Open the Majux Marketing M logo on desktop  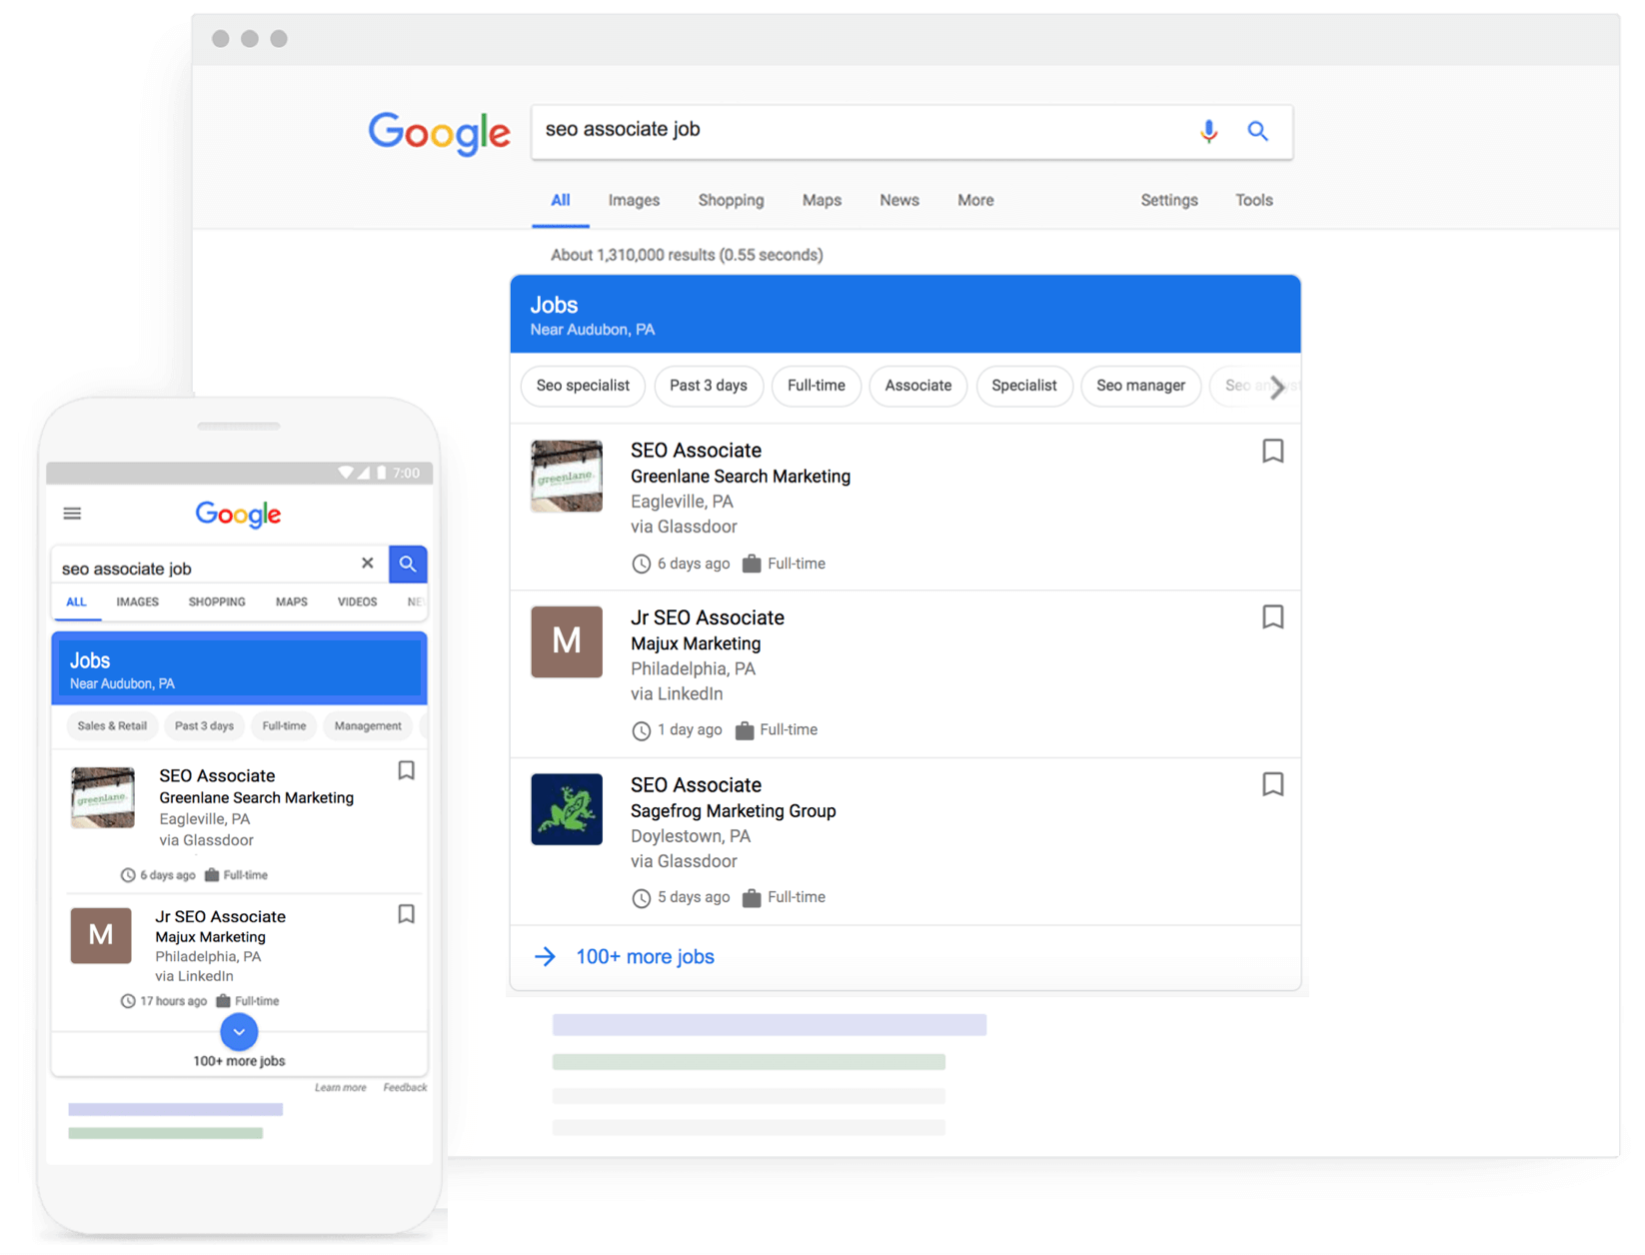[567, 641]
